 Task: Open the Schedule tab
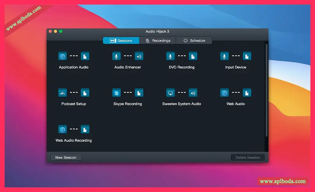click(x=194, y=41)
